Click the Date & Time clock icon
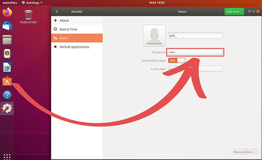Image resolution: width=262 pixels, height=160 pixels. (55, 29)
